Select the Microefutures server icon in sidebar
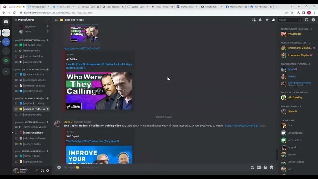The height and width of the screenshot is (179, 318). click(6, 32)
